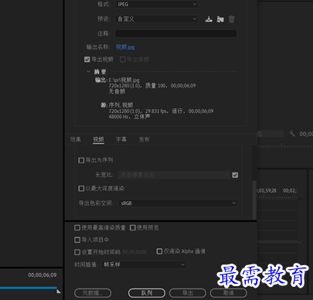Click the delete preset trash icon

coord(231,19)
